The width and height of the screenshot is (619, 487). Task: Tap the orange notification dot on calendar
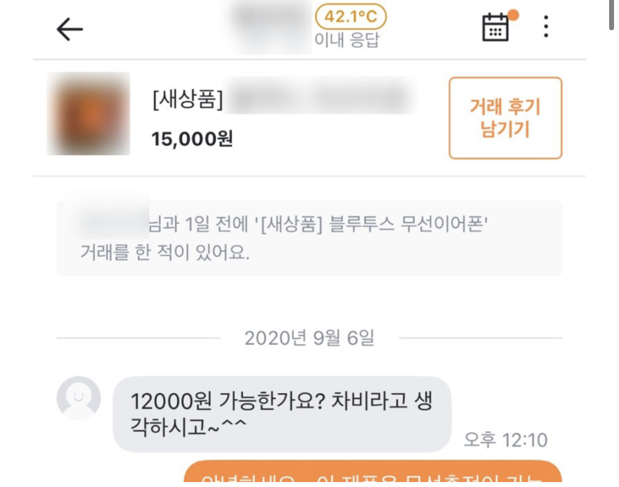pos(513,15)
